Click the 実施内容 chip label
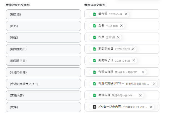173x117 pixels. [104, 95]
